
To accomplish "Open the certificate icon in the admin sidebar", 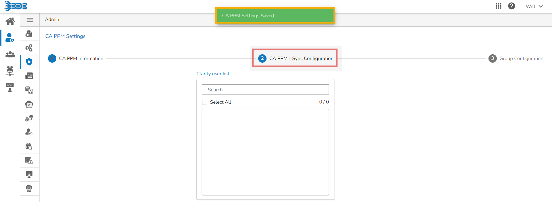I will [x=29, y=174].
